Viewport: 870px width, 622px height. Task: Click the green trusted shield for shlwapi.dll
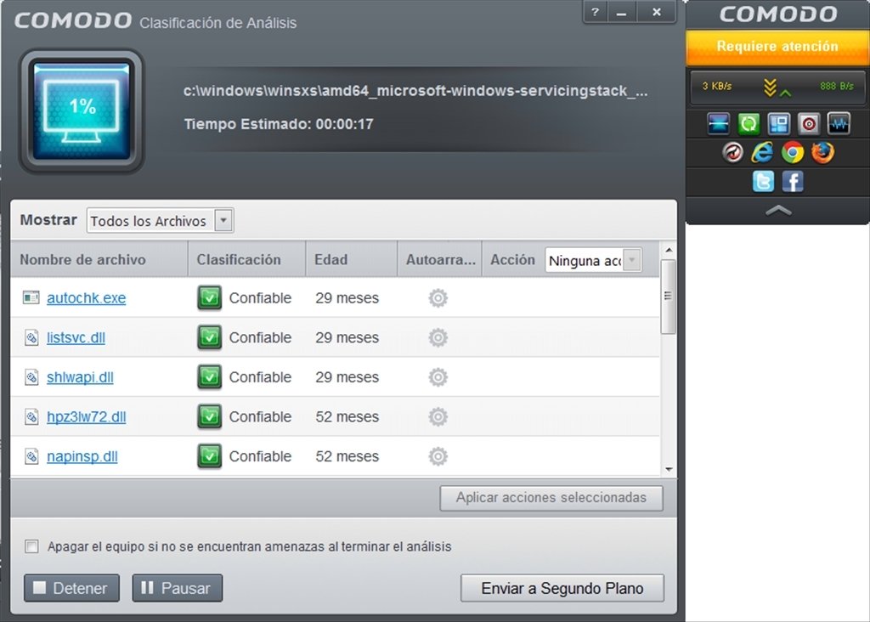(x=210, y=377)
